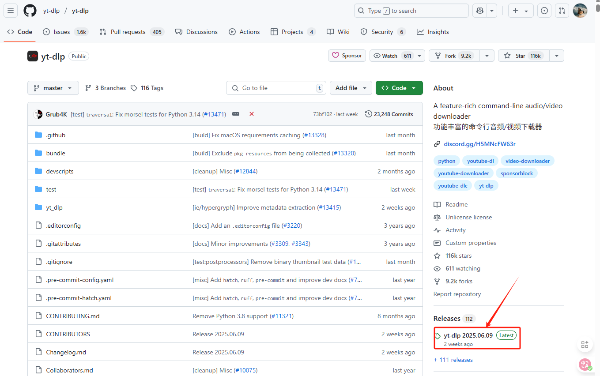This screenshot has width=600, height=376.
Task: Focus the Type / to search box
Action: click(x=411, y=11)
